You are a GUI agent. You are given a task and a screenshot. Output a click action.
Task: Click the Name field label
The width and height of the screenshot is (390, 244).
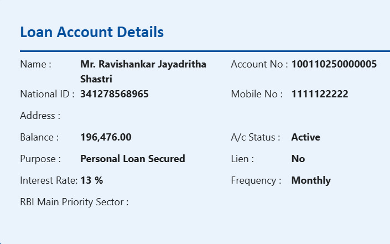tap(35, 64)
